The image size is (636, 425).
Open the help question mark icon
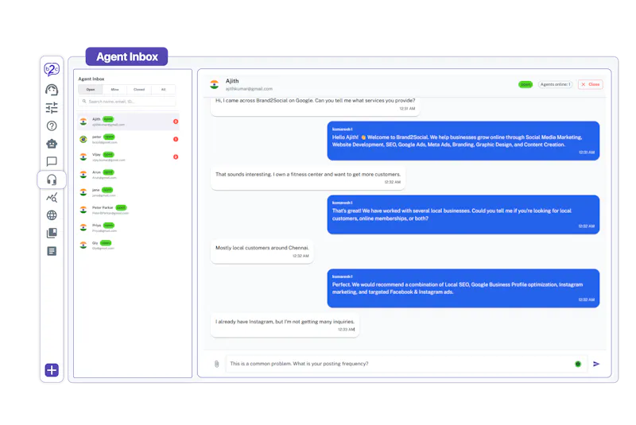click(x=52, y=126)
